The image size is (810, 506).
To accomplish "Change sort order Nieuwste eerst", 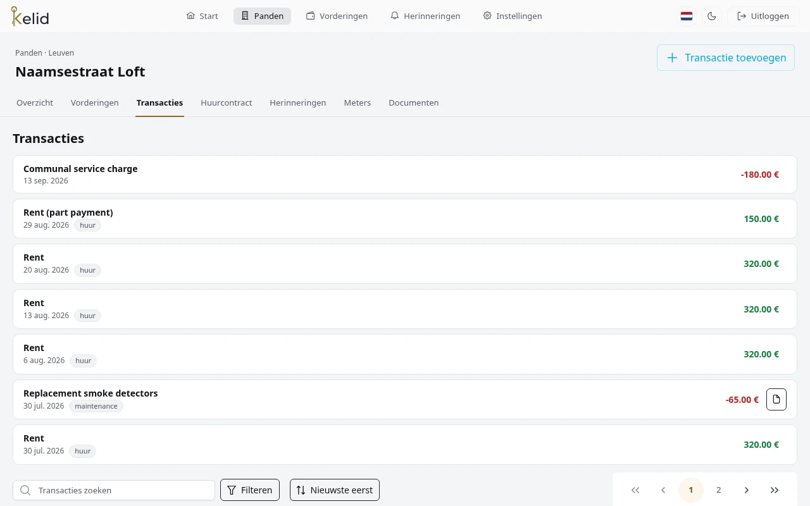I will click(x=335, y=490).
